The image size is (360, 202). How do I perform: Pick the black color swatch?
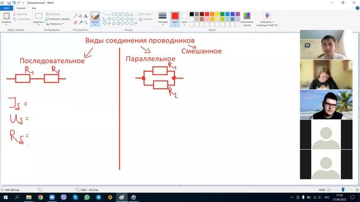[x=192, y=14]
